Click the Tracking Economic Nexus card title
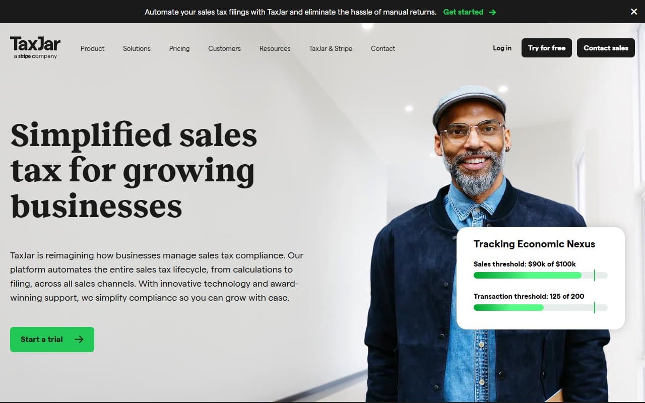This screenshot has width=645, height=403. (534, 244)
